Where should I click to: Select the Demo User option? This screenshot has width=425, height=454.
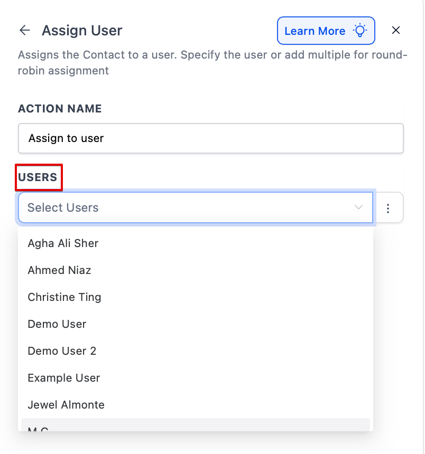point(57,324)
